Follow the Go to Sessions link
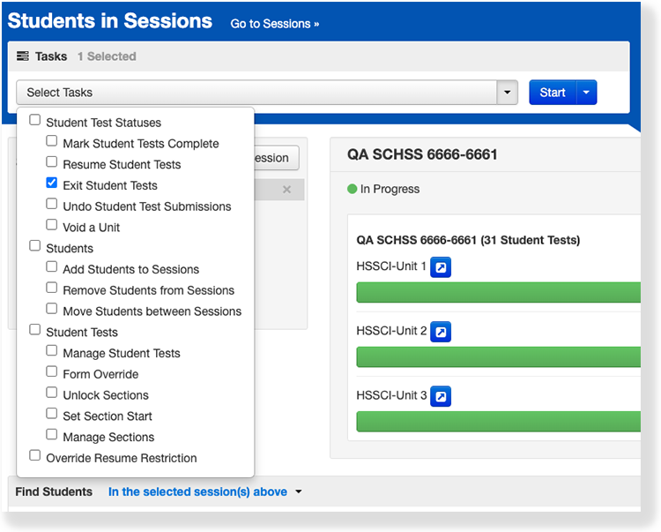The height and width of the screenshot is (532, 661). click(x=275, y=24)
